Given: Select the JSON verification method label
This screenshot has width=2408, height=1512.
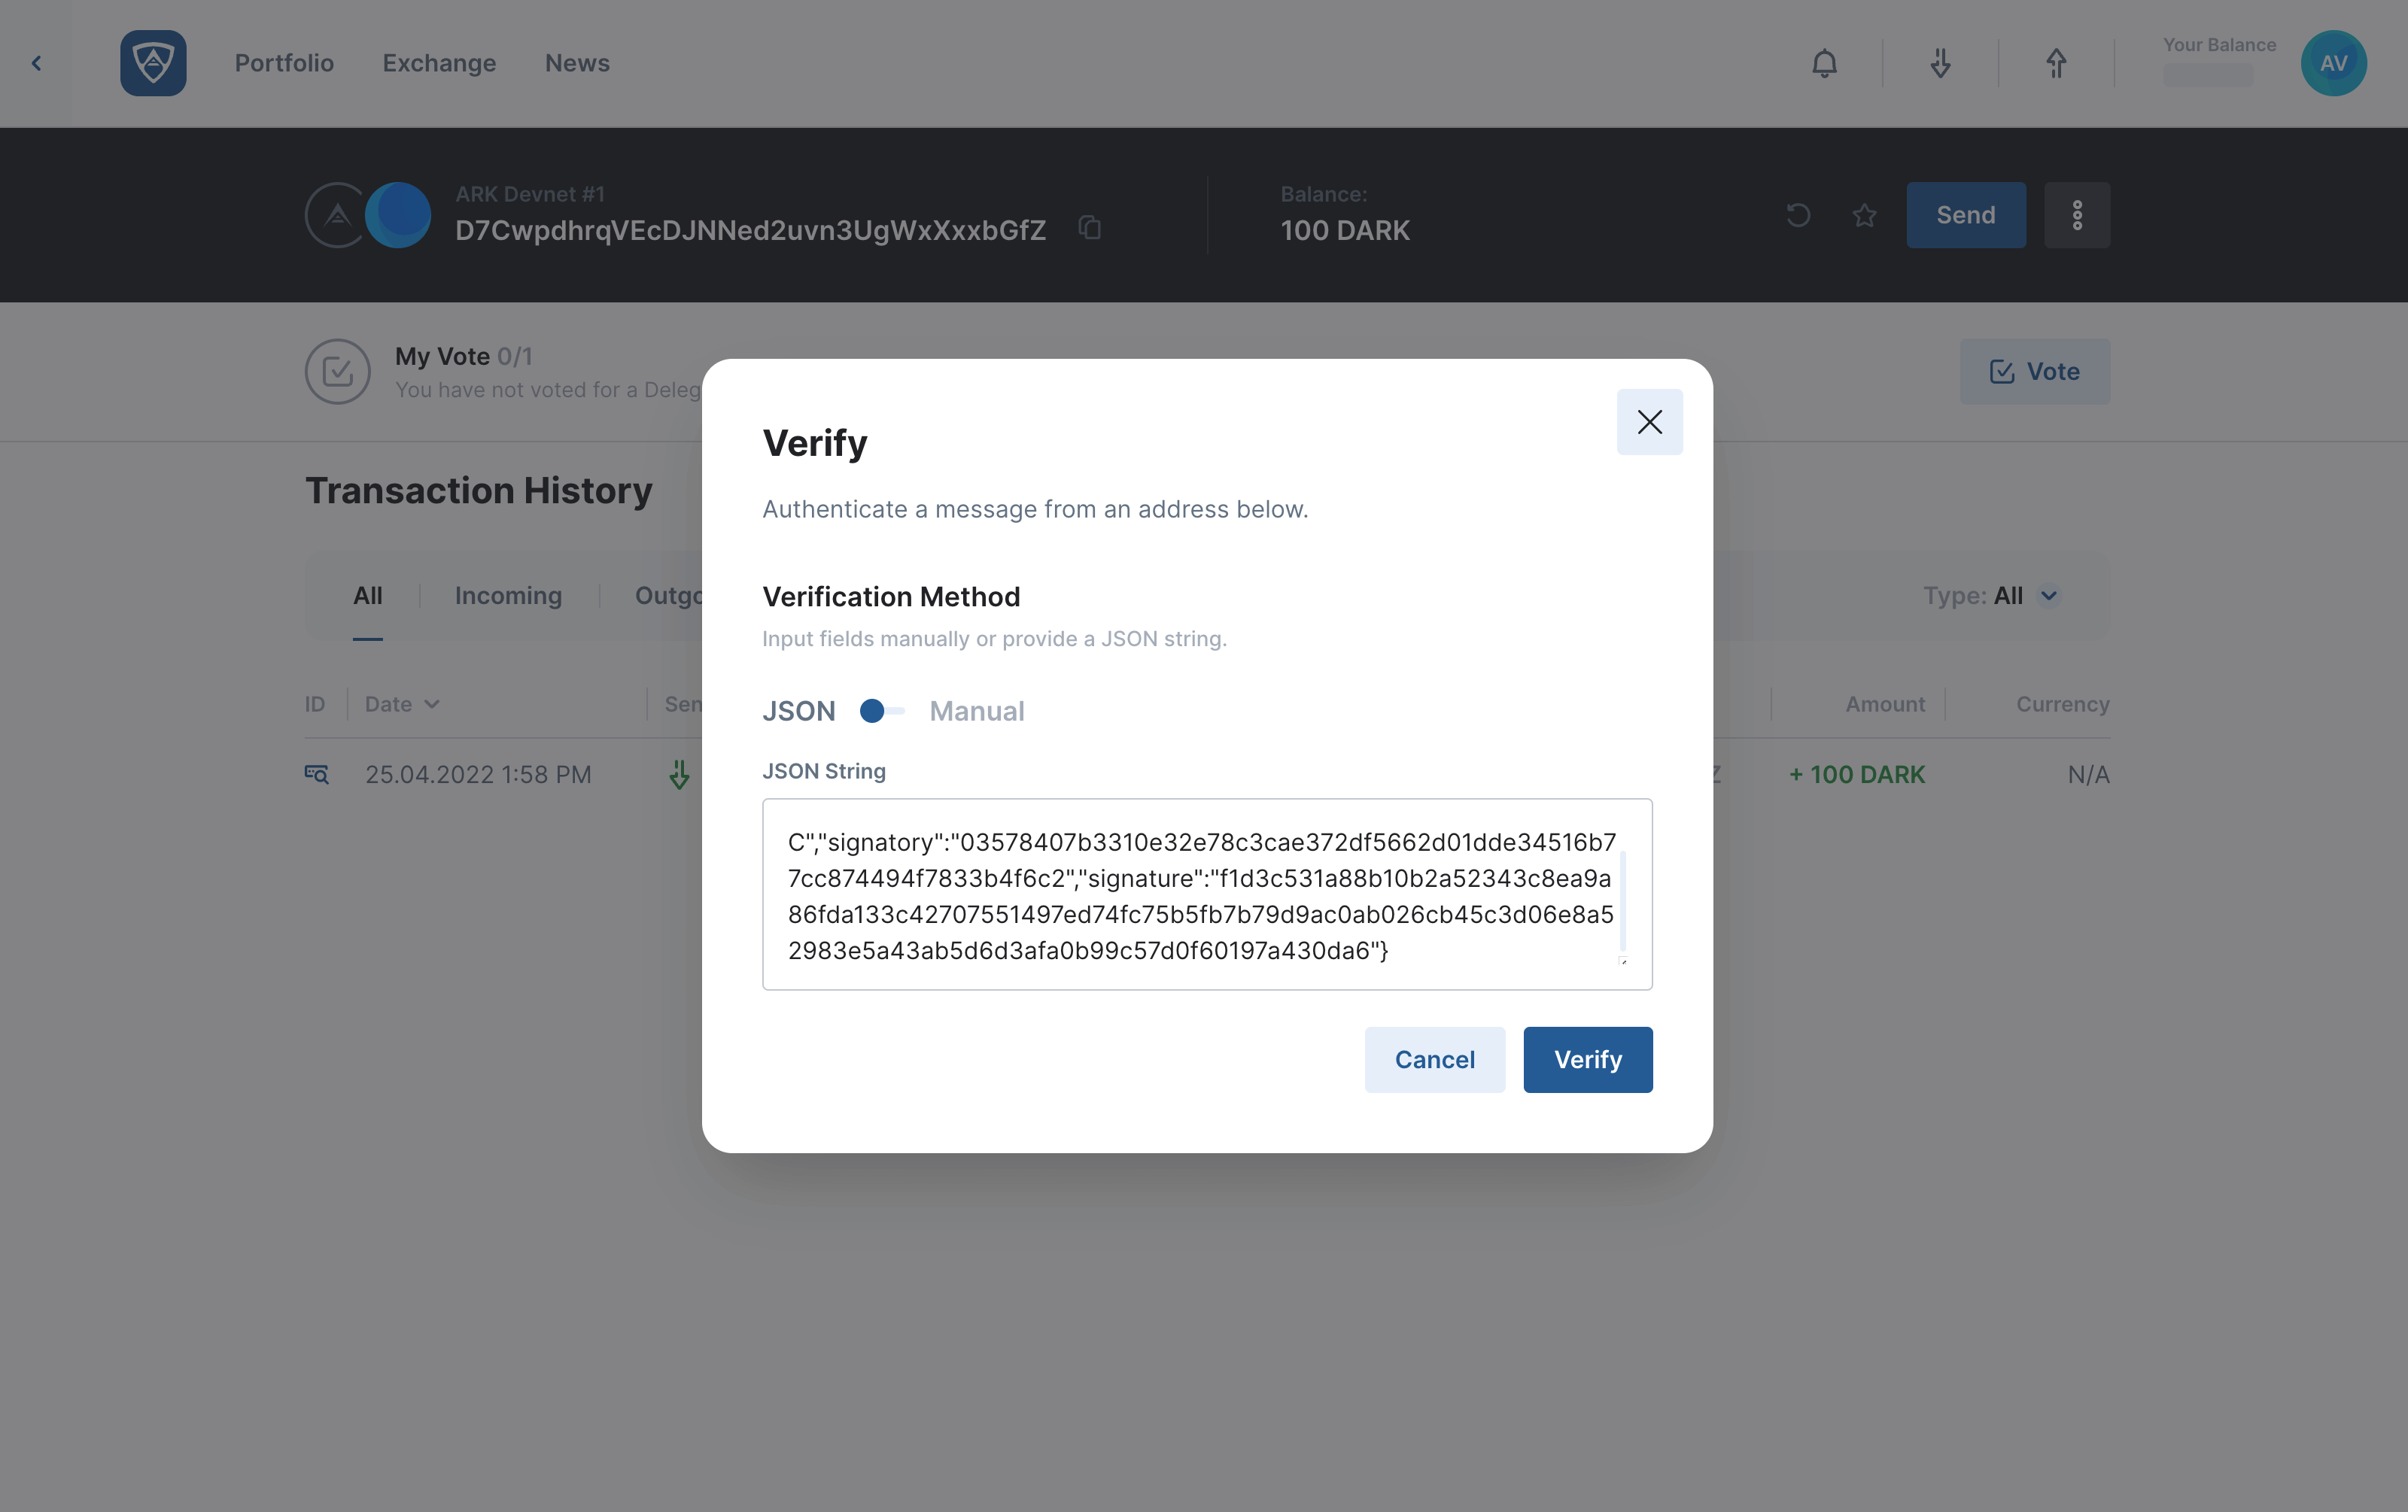Looking at the screenshot, I should pyautogui.click(x=798, y=711).
